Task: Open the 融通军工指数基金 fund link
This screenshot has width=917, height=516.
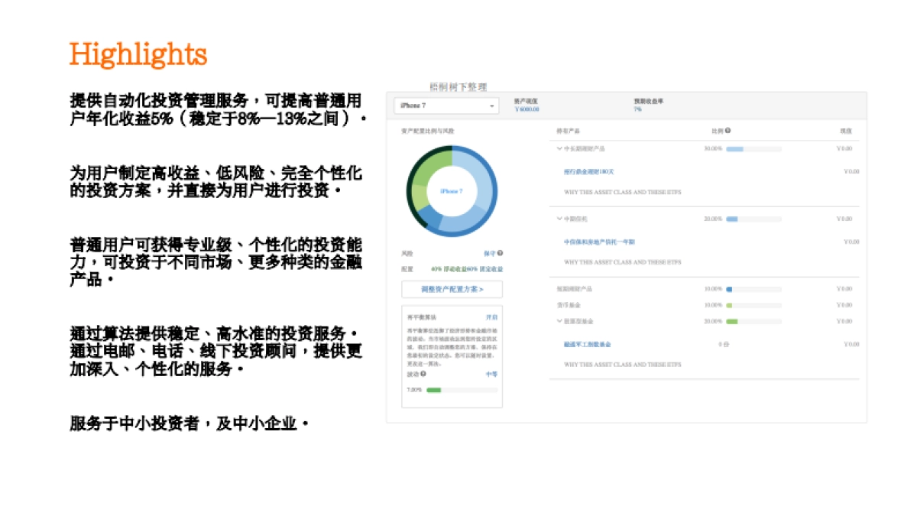Action: [x=587, y=344]
